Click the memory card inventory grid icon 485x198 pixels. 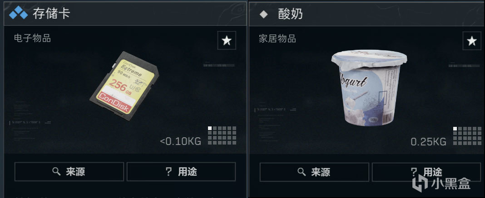click(x=222, y=135)
